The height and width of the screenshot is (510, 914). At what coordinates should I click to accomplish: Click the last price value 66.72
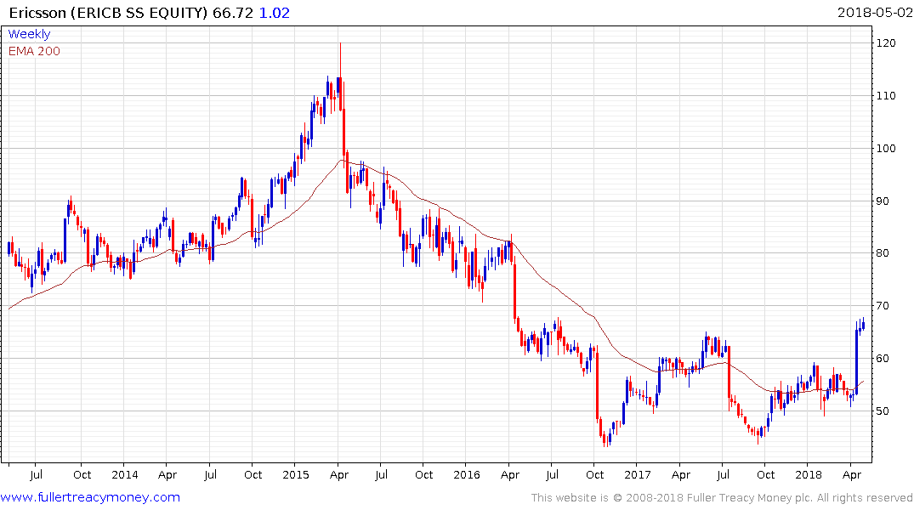click(x=233, y=13)
